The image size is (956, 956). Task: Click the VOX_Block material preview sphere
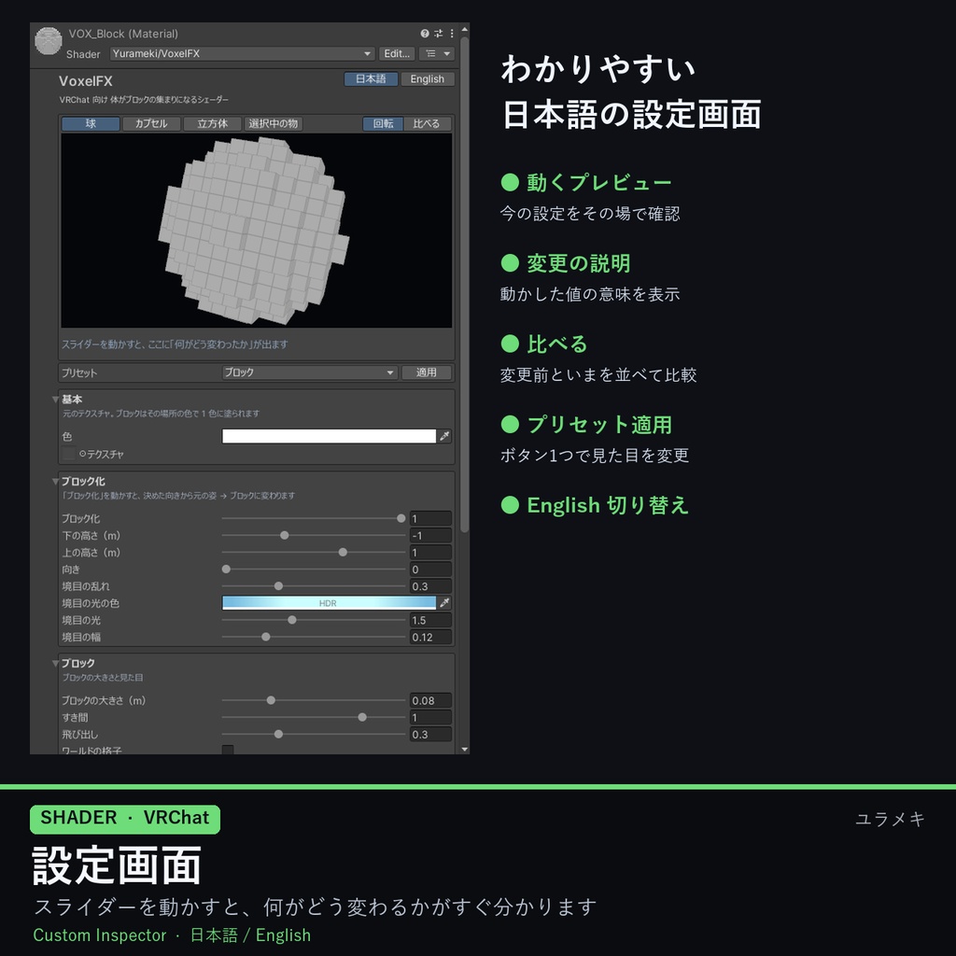(x=49, y=41)
